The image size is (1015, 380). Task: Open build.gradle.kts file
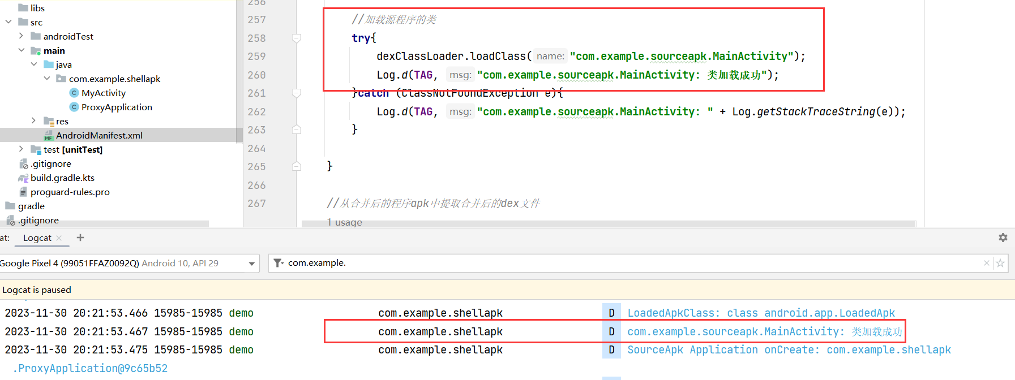tap(62, 178)
